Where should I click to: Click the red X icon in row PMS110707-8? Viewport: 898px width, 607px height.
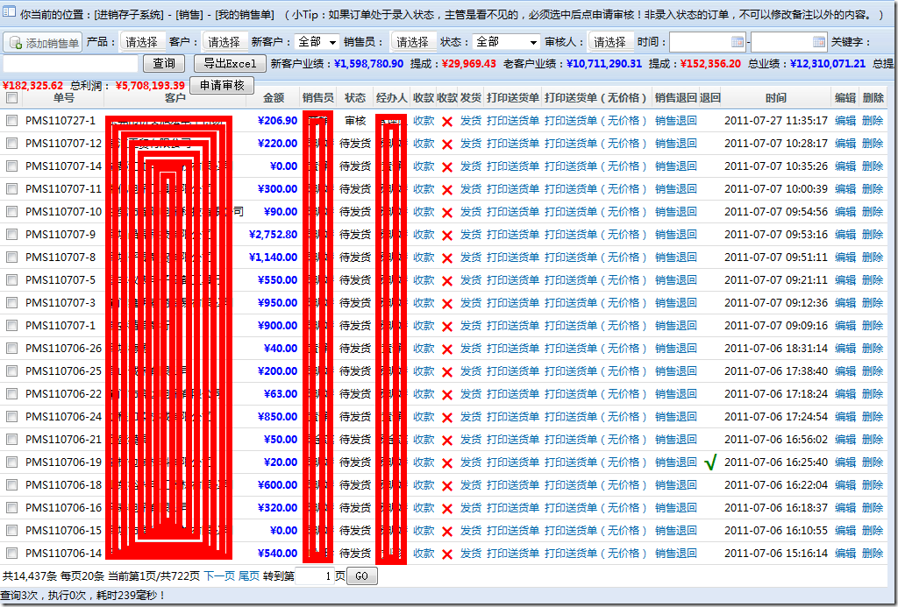447,258
